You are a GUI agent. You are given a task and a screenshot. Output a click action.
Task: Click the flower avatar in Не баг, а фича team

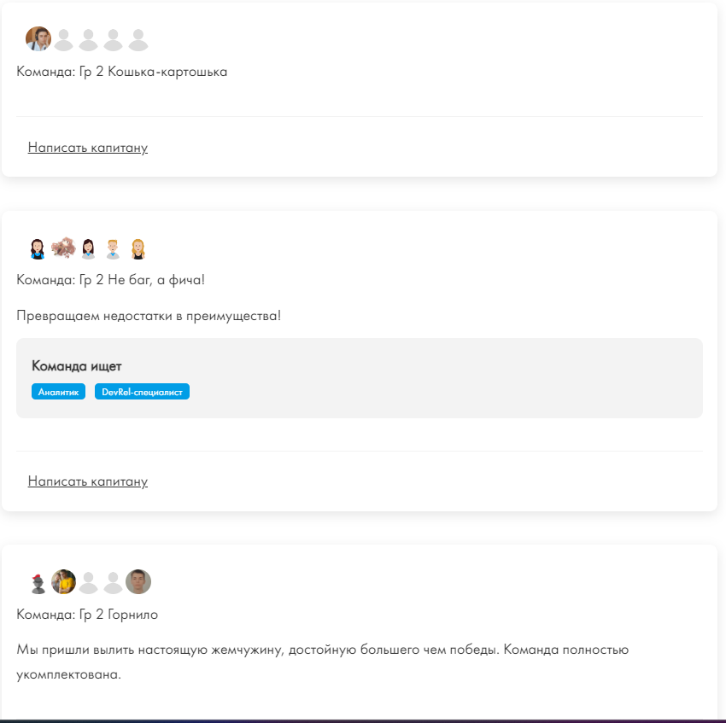click(x=63, y=248)
